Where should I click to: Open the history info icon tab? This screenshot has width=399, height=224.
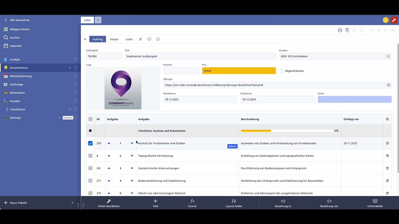click(158, 39)
